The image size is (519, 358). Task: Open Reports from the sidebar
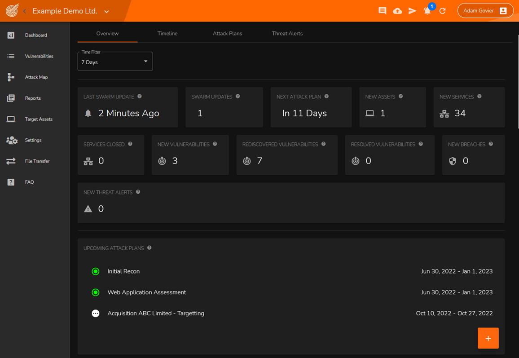[35, 98]
